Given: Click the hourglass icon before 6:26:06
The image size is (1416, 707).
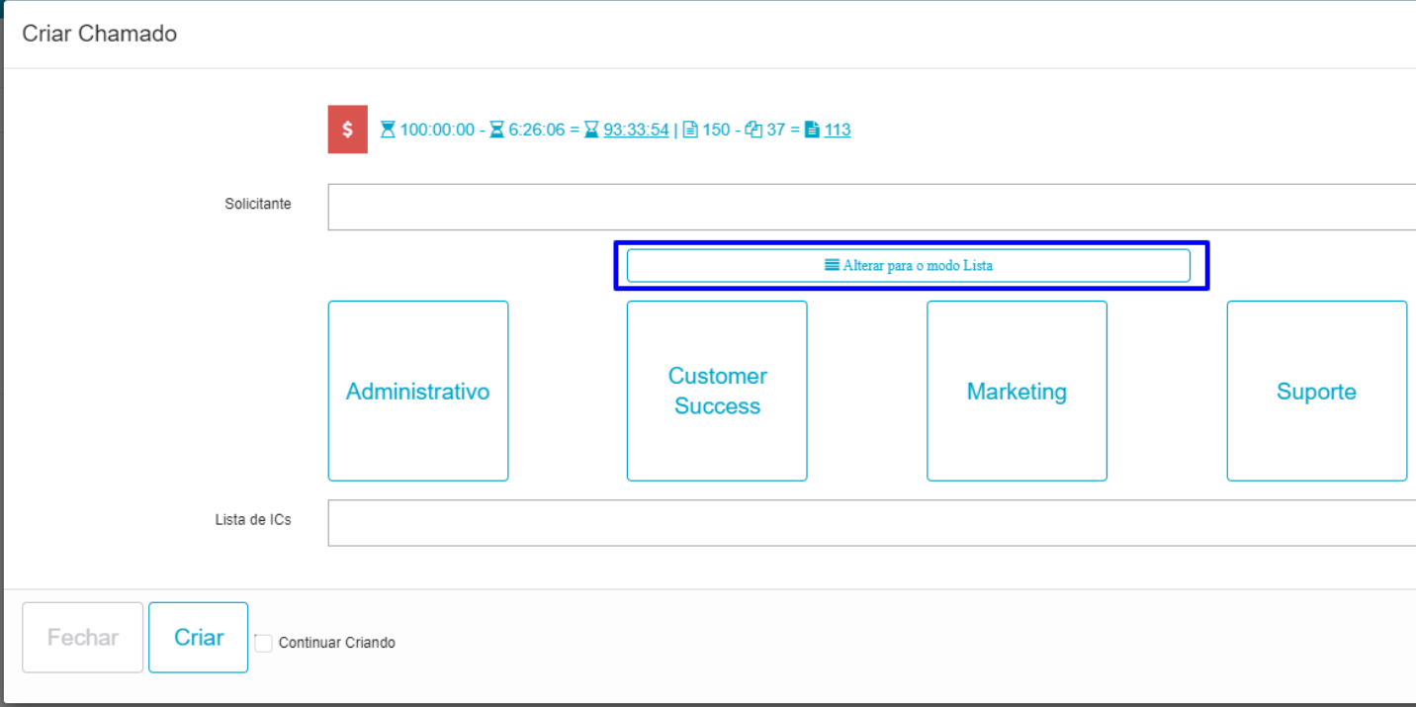Looking at the screenshot, I should click(x=496, y=130).
